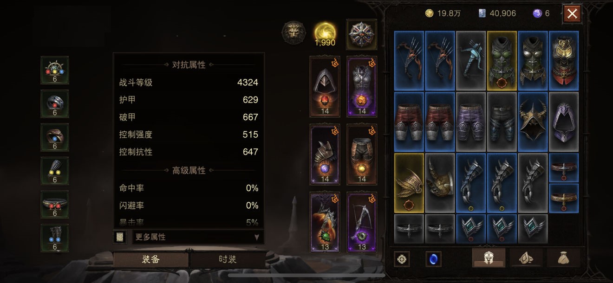The width and height of the screenshot is (613, 283).
Task: Open the bag pouch inventory tab
Action: [x=562, y=258]
